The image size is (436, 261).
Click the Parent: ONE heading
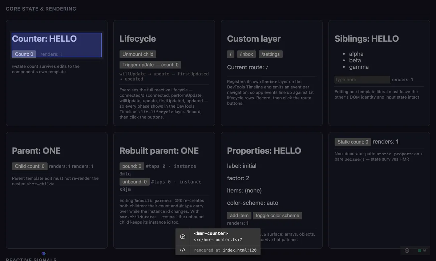[36, 150]
